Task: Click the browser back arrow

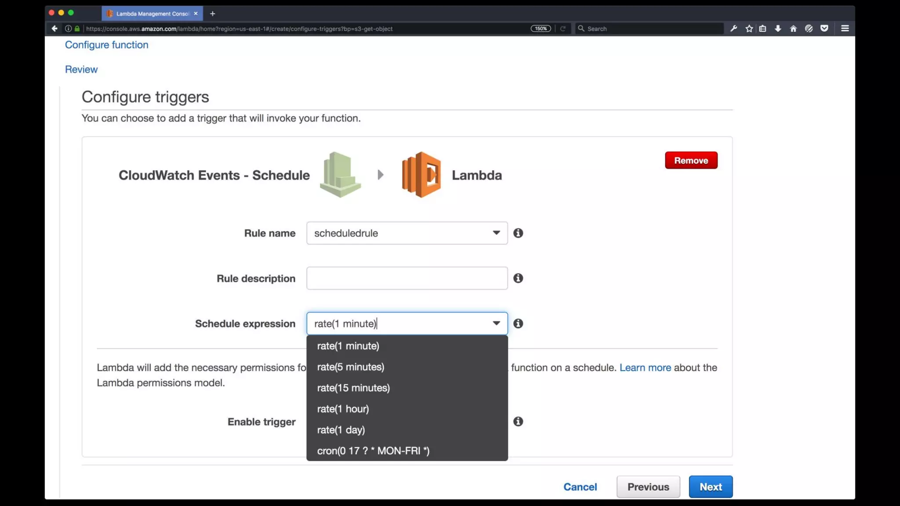Action: 54,29
